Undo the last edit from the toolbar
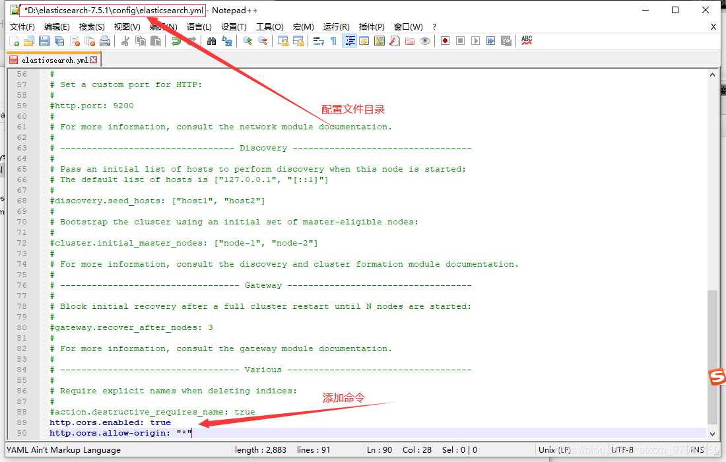This screenshot has height=462, width=726. pyautogui.click(x=176, y=41)
